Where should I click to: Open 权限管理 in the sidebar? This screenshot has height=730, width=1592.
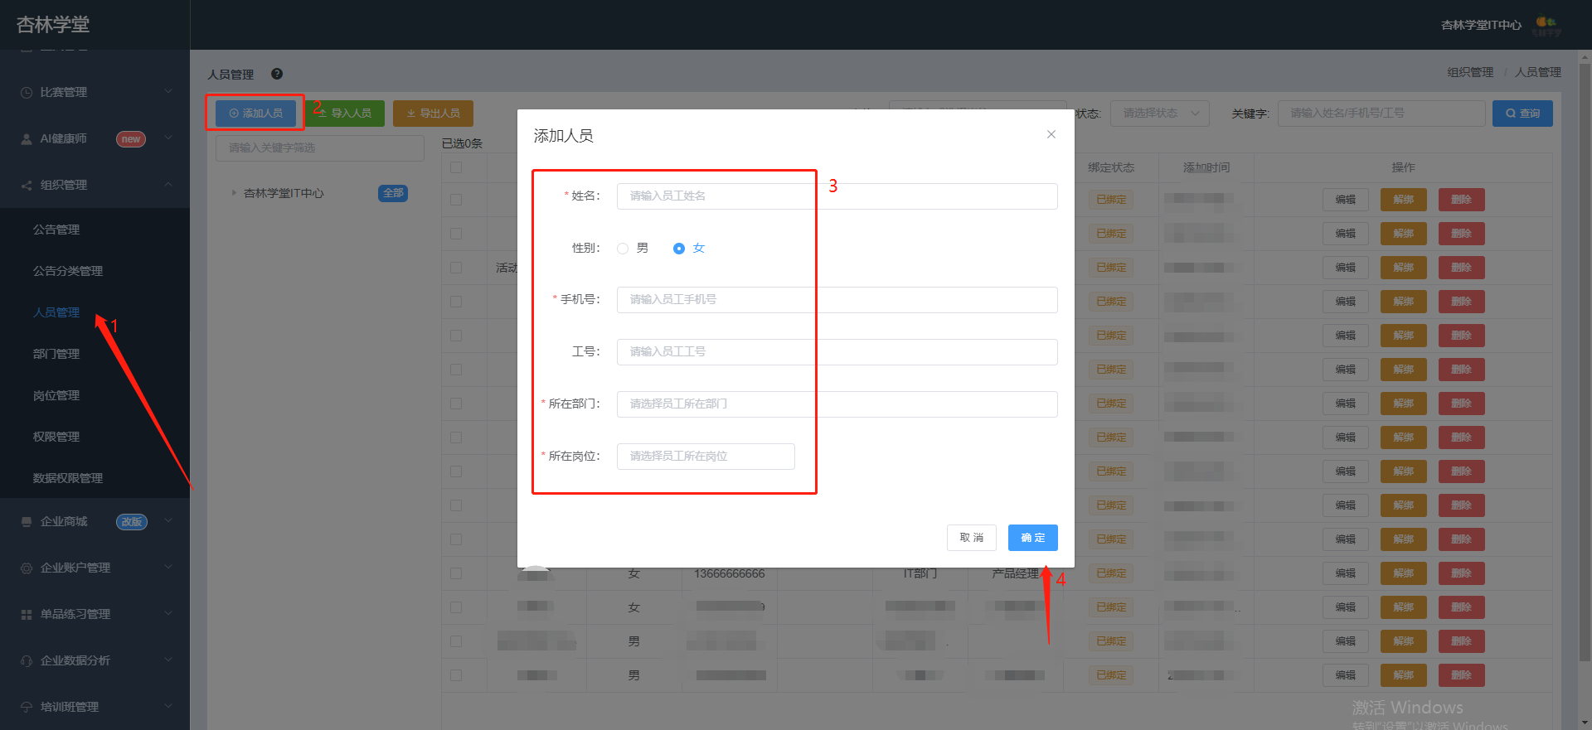[56, 437]
